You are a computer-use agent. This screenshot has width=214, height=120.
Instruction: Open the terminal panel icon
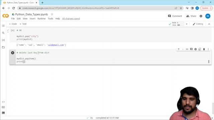pos(3,113)
